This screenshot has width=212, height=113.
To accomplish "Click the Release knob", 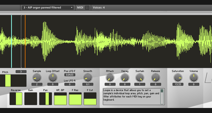I will (156, 78).
